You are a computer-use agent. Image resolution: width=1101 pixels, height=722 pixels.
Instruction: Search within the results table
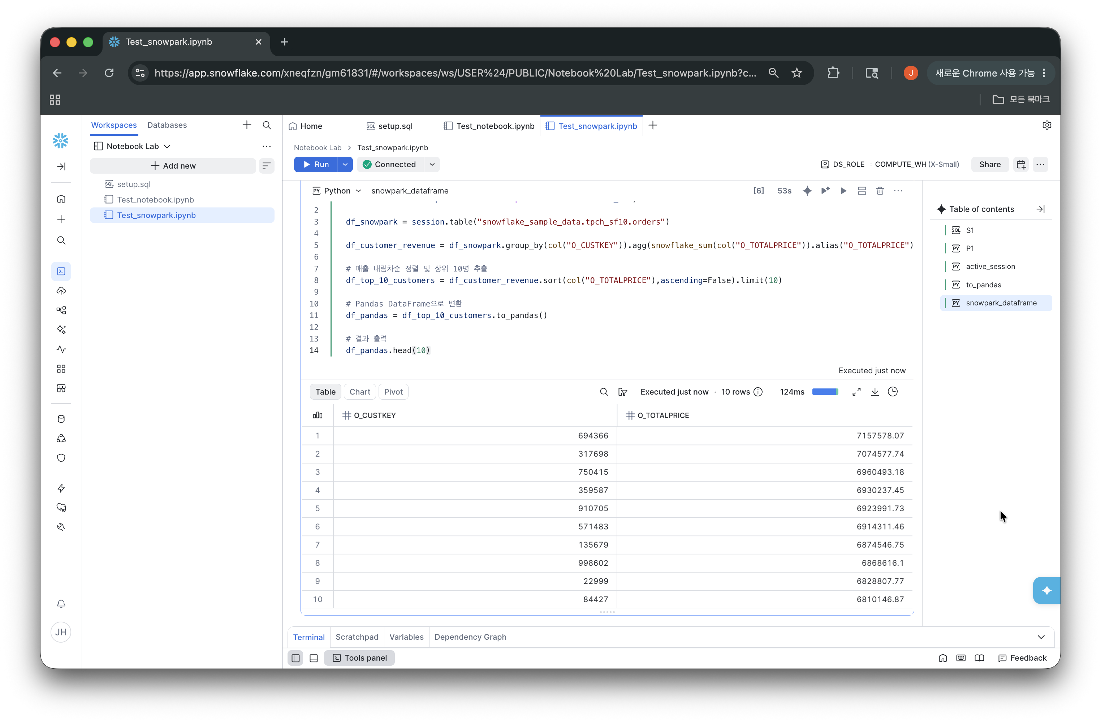pyautogui.click(x=604, y=392)
